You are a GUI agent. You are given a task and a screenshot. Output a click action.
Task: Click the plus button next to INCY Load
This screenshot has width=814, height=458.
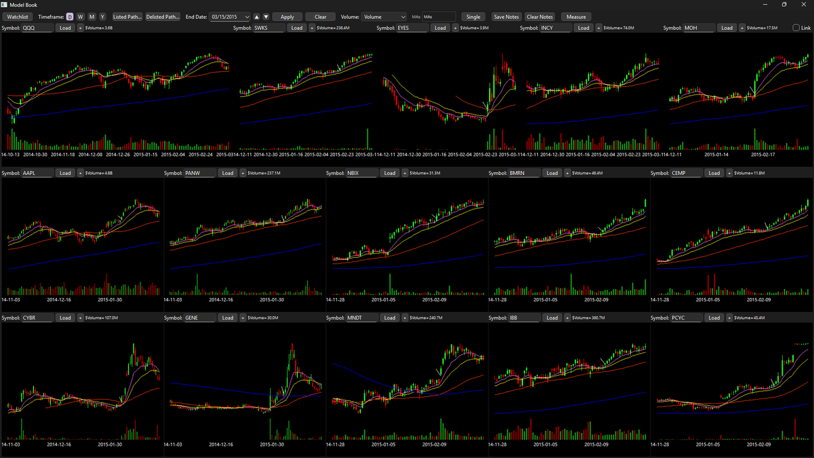pos(598,28)
